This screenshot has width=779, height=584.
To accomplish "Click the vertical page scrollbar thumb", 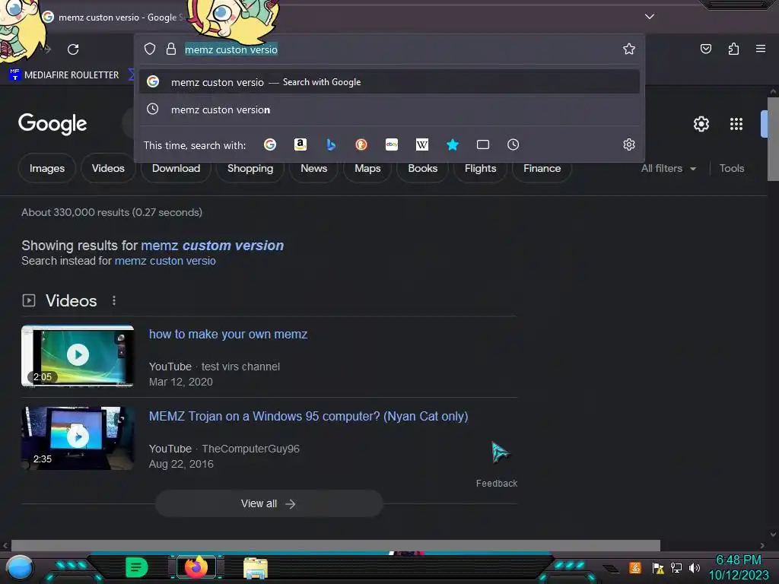I will (773, 139).
